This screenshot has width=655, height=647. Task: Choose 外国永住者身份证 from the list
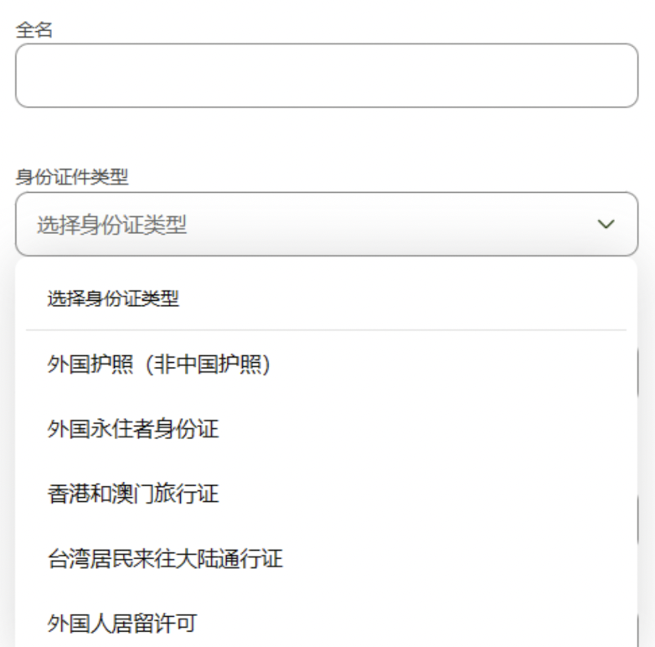coord(133,429)
